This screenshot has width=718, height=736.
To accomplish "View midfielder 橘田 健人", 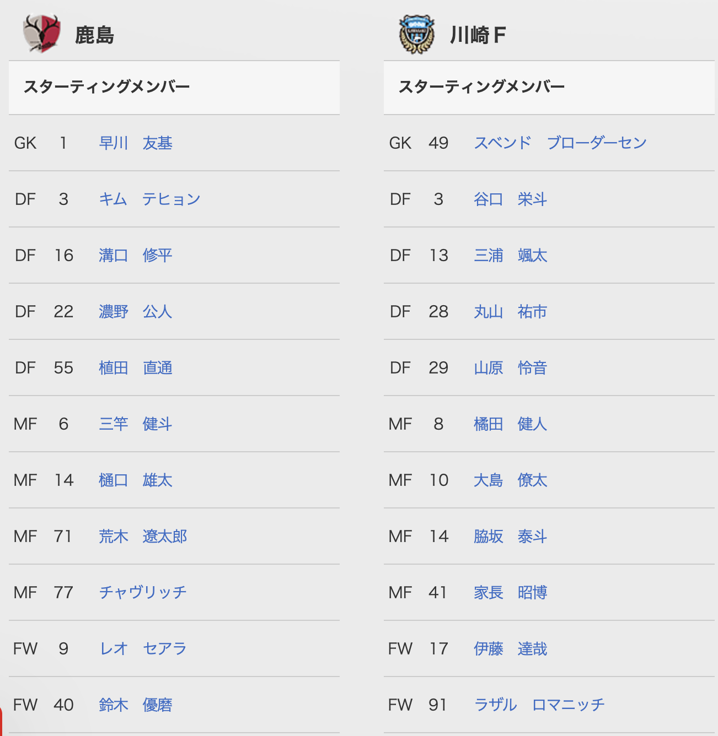I will [x=511, y=424].
